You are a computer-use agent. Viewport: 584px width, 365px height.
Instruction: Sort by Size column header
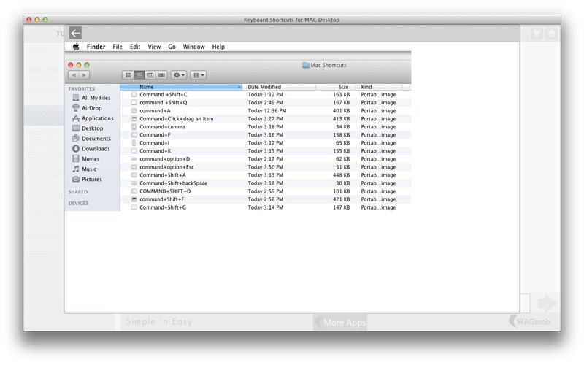click(x=335, y=87)
